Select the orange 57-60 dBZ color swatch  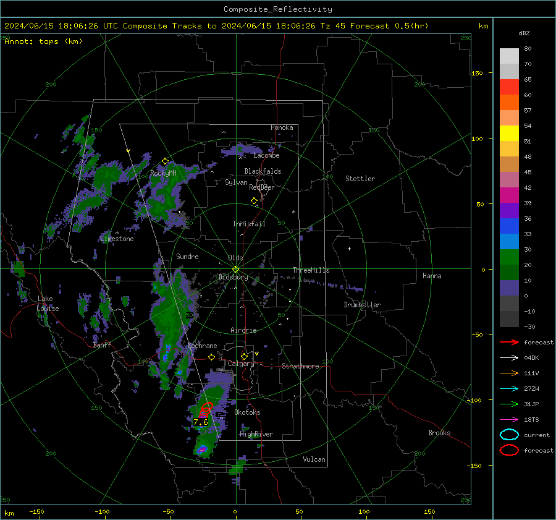coord(509,103)
